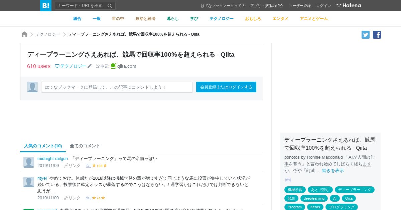
Task: Open the article title heading link
Action: click(x=131, y=54)
